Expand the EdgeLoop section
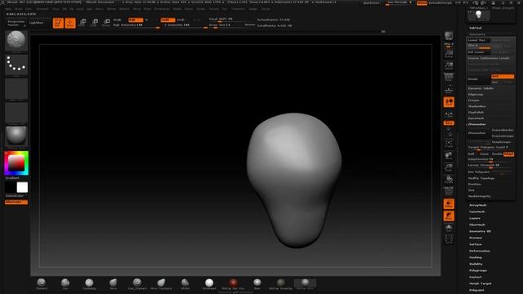 476,95
